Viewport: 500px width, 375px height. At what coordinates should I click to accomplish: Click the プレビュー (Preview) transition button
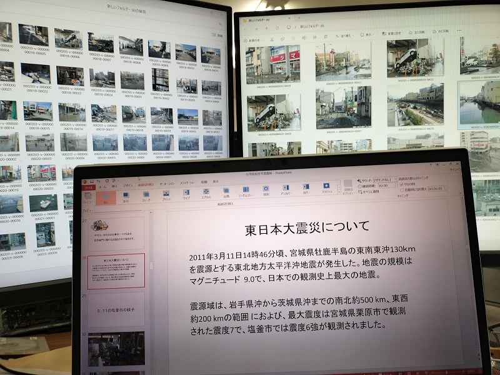pos(86,199)
